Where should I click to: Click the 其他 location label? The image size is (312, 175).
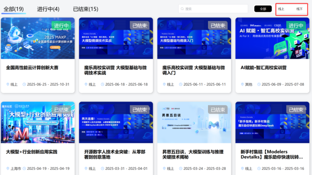[x=249, y=84]
